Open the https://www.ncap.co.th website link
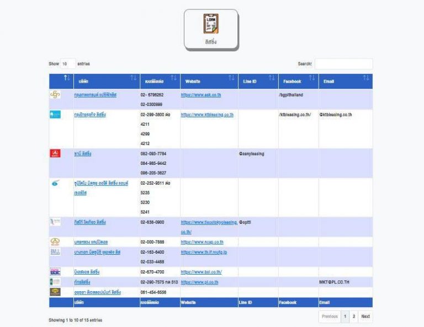 click(202, 242)
